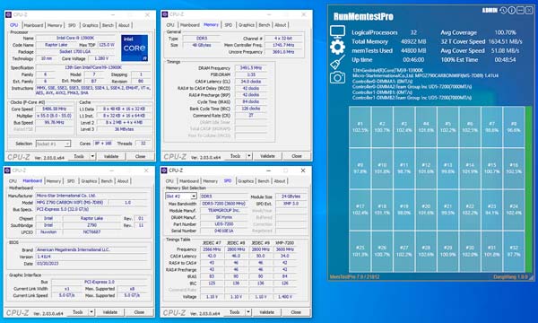Take a screenshot with RunMemtestPro camera icon
The width and height of the screenshot is (538, 323).
337,77
